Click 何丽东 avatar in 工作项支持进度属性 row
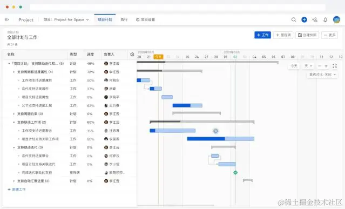 point(106,80)
